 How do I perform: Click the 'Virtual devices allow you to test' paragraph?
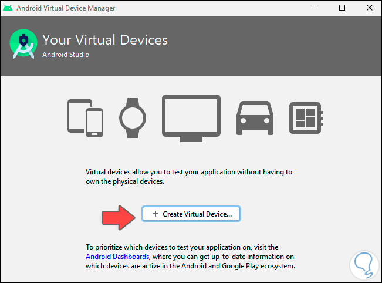coord(189,177)
